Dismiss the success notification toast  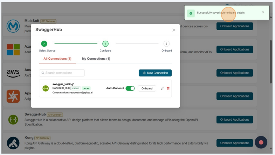click(x=263, y=13)
